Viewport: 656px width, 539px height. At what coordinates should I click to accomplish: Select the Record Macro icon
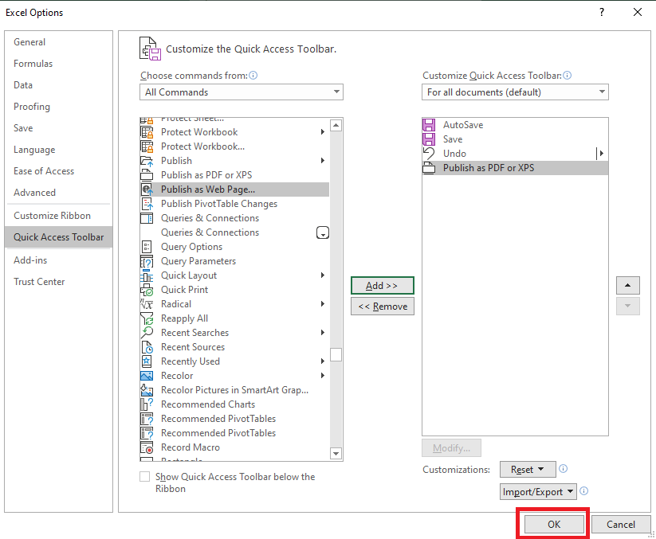pos(147,447)
